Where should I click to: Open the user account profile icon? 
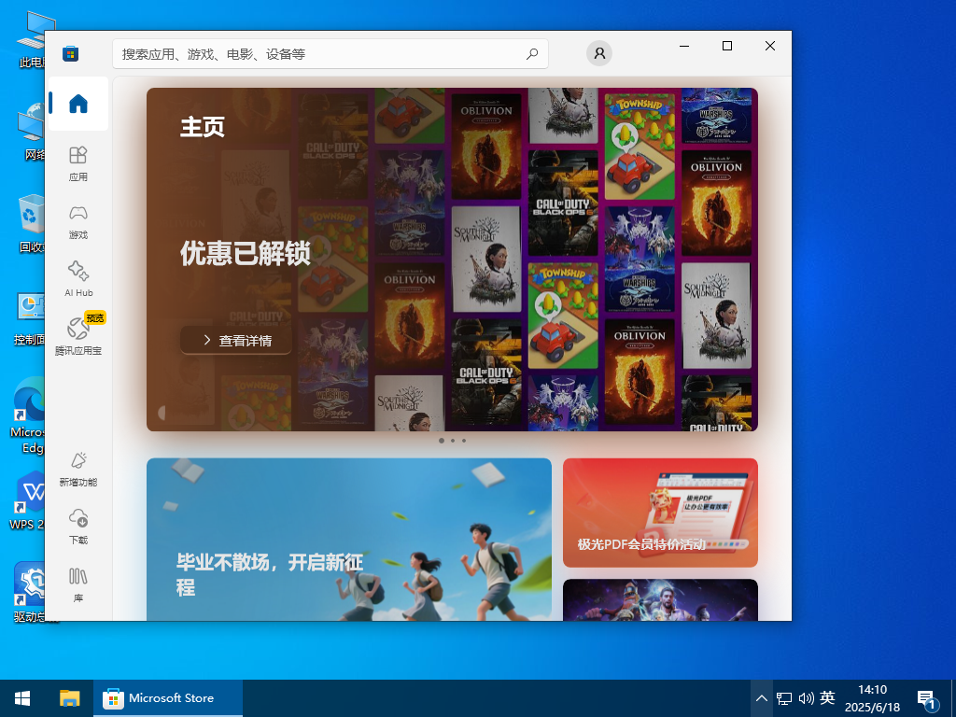pos(599,53)
